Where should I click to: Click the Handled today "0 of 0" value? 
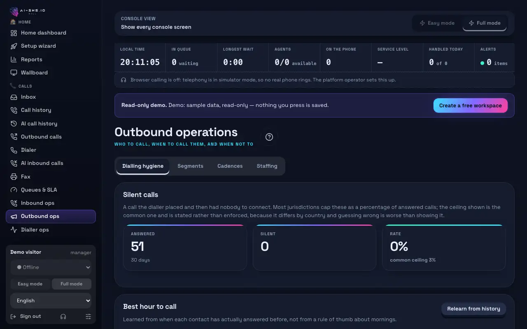pyautogui.click(x=438, y=63)
